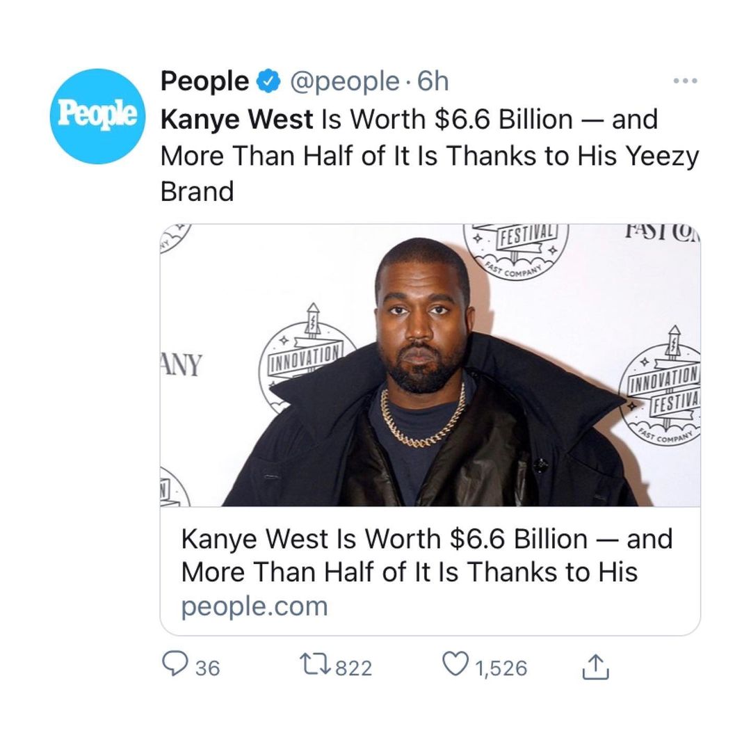751x751 pixels.
Task: Click the reply speech bubble icon
Action: coord(172,666)
